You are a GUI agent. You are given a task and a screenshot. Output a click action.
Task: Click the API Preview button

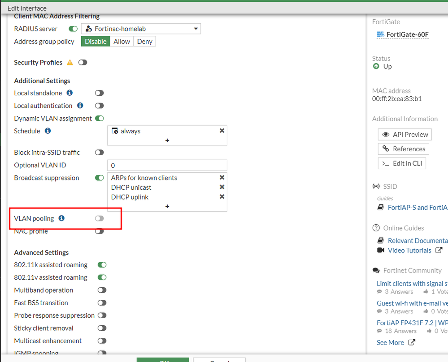tap(405, 135)
